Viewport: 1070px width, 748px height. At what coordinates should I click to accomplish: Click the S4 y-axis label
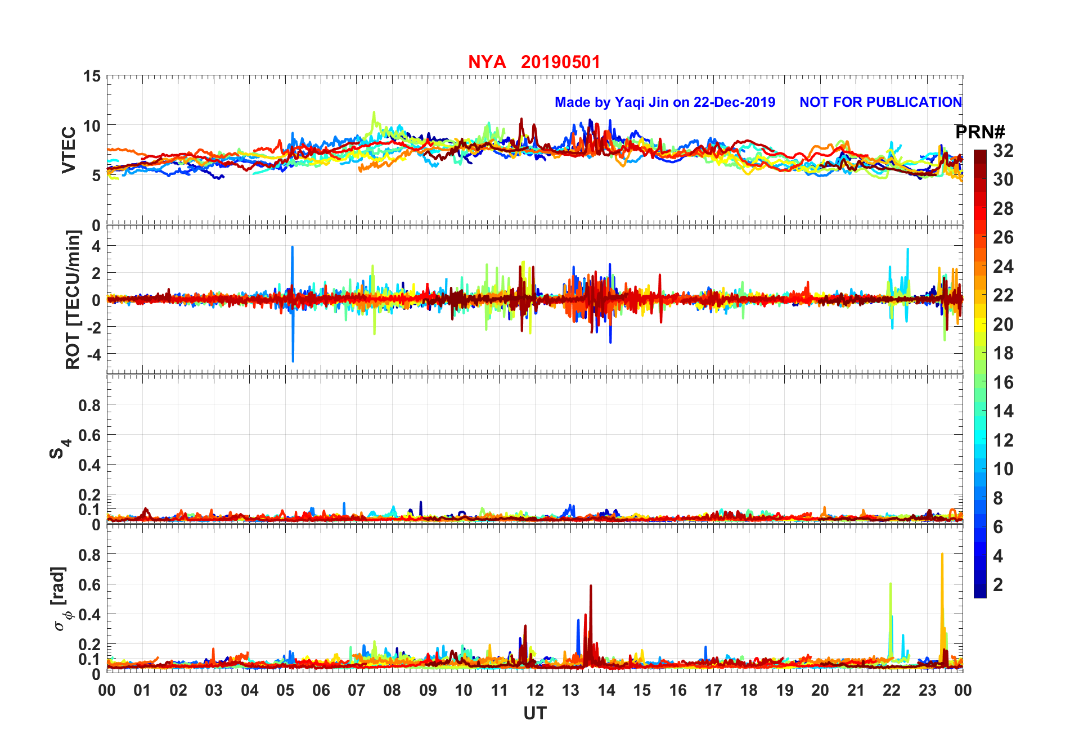point(60,449)
